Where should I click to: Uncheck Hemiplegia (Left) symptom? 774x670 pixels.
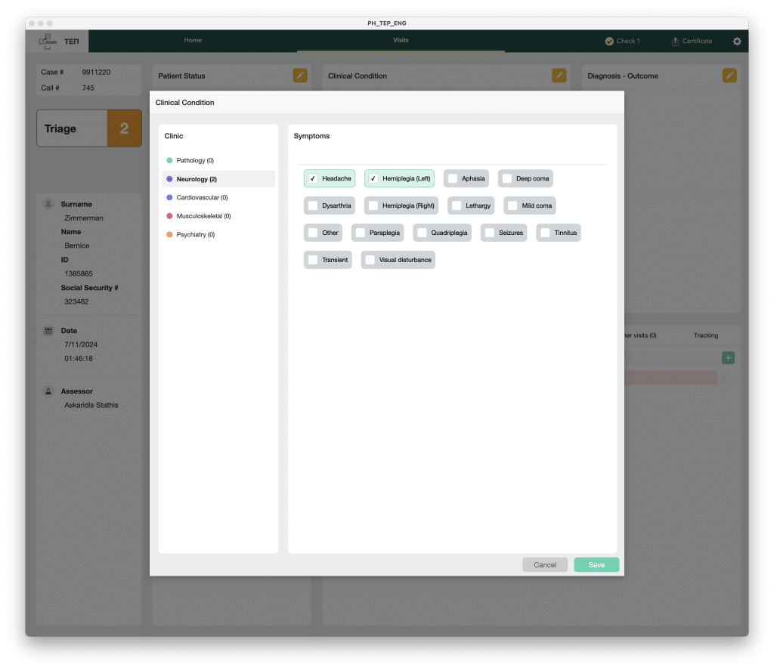click(x=373, y=179)
